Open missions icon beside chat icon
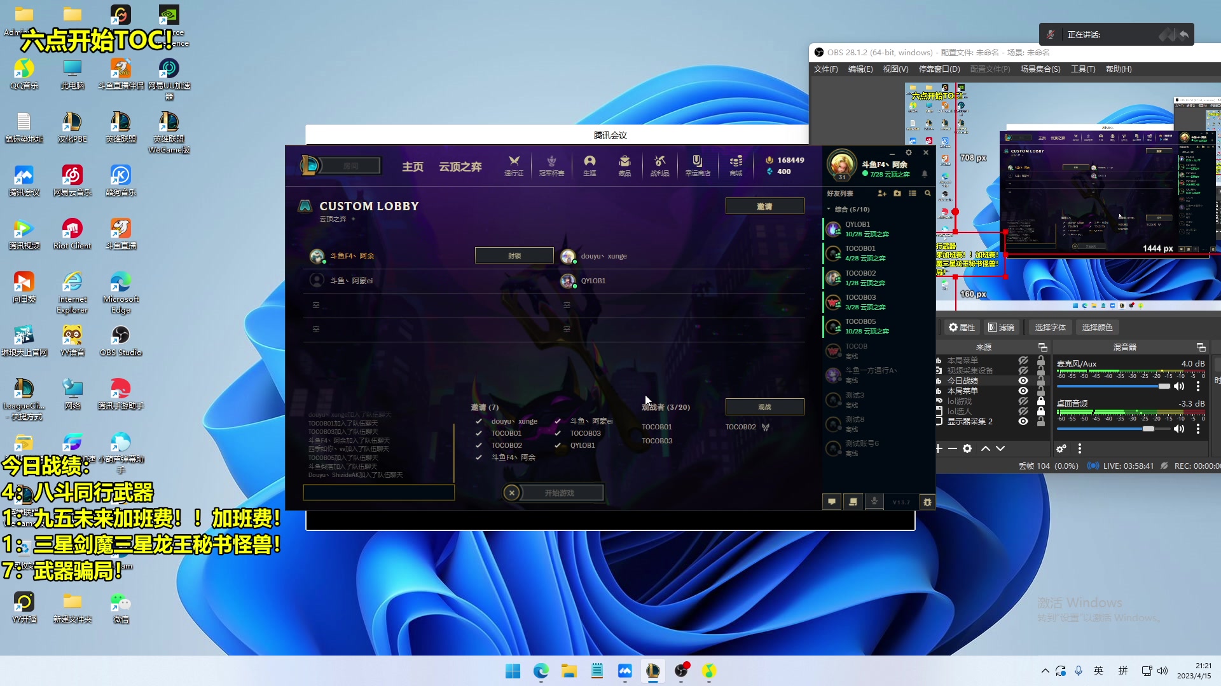1221x686 pixels. [x=853, y=502]
